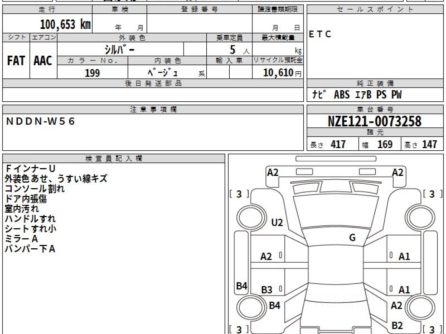This screenshot has height=334, width=446.
Task: Select color number 199
Action: (92, 73)
